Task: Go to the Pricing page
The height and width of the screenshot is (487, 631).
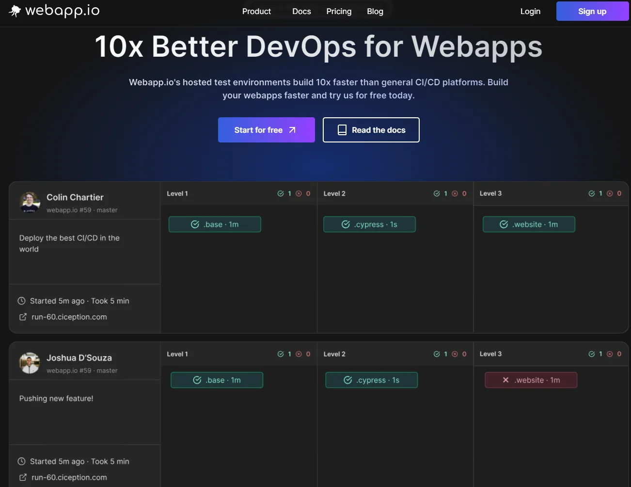Action: pyautogui.click(x=339, y=11)
